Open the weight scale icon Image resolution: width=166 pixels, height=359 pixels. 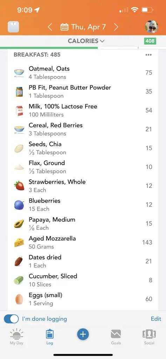(x=13, y=27)
